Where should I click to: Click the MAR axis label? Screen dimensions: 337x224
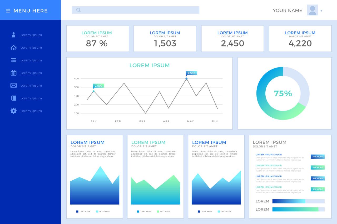point(142,121)
